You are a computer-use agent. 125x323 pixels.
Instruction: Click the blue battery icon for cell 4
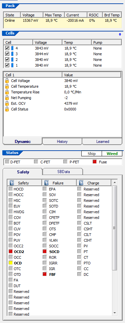coord(12,48)
